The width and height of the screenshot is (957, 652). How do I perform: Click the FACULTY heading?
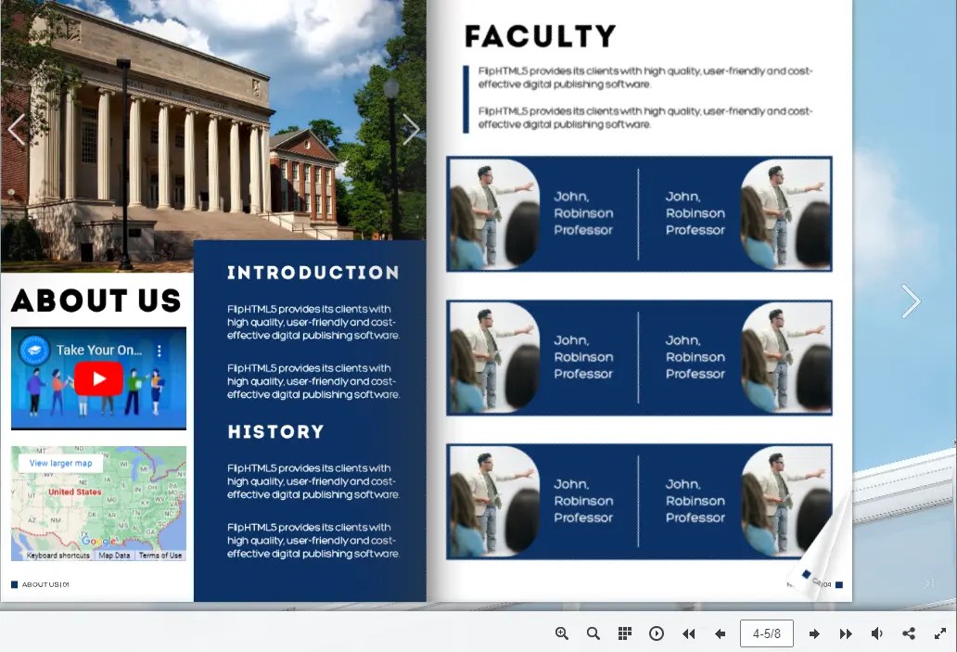point(540,36)
